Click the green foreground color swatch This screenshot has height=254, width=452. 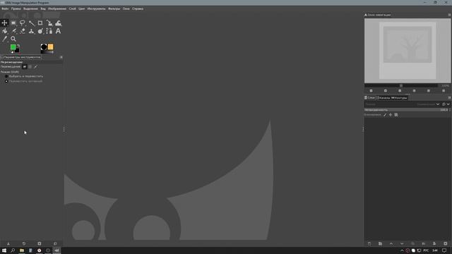(x=13, y=47)
